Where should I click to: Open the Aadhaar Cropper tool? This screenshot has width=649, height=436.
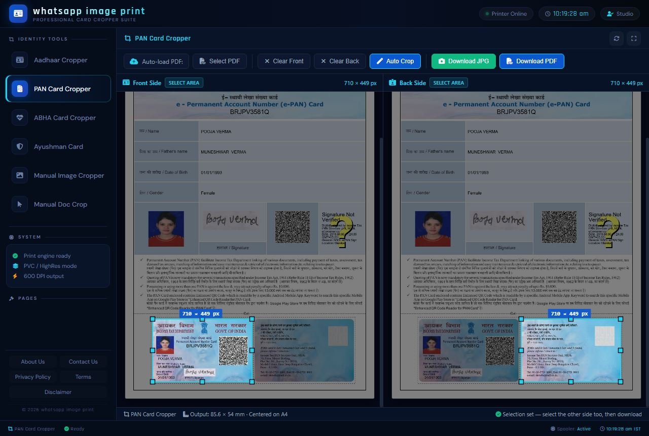(58, 60)
